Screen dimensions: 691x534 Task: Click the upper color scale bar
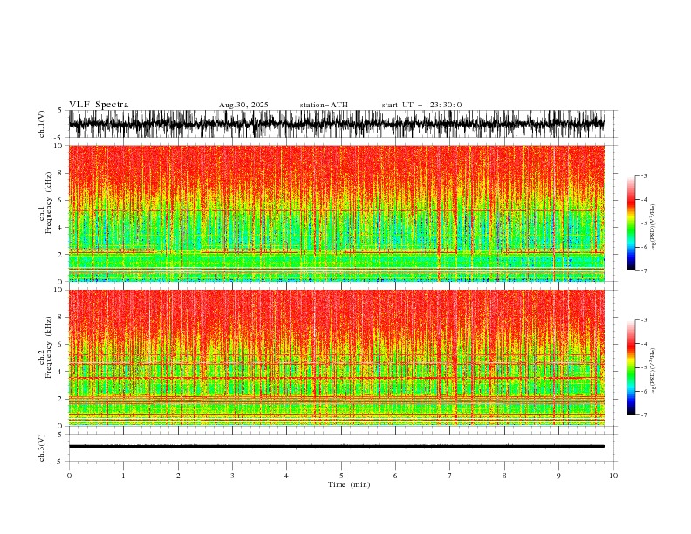point(631,223)
